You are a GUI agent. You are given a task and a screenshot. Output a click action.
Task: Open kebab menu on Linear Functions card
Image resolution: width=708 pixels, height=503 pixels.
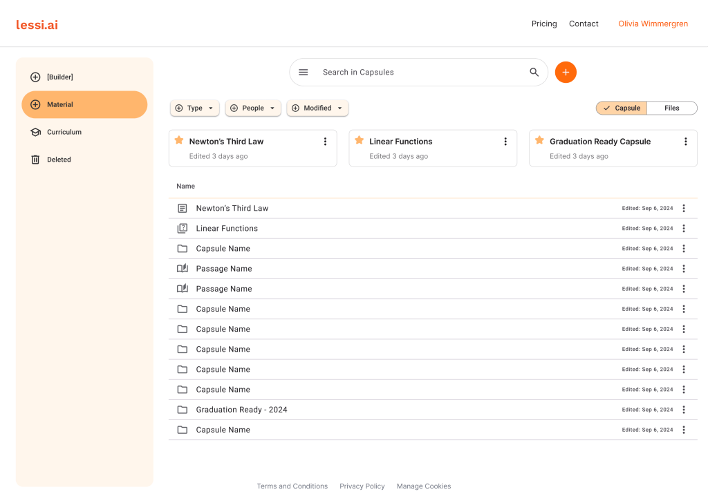[505, 142]
